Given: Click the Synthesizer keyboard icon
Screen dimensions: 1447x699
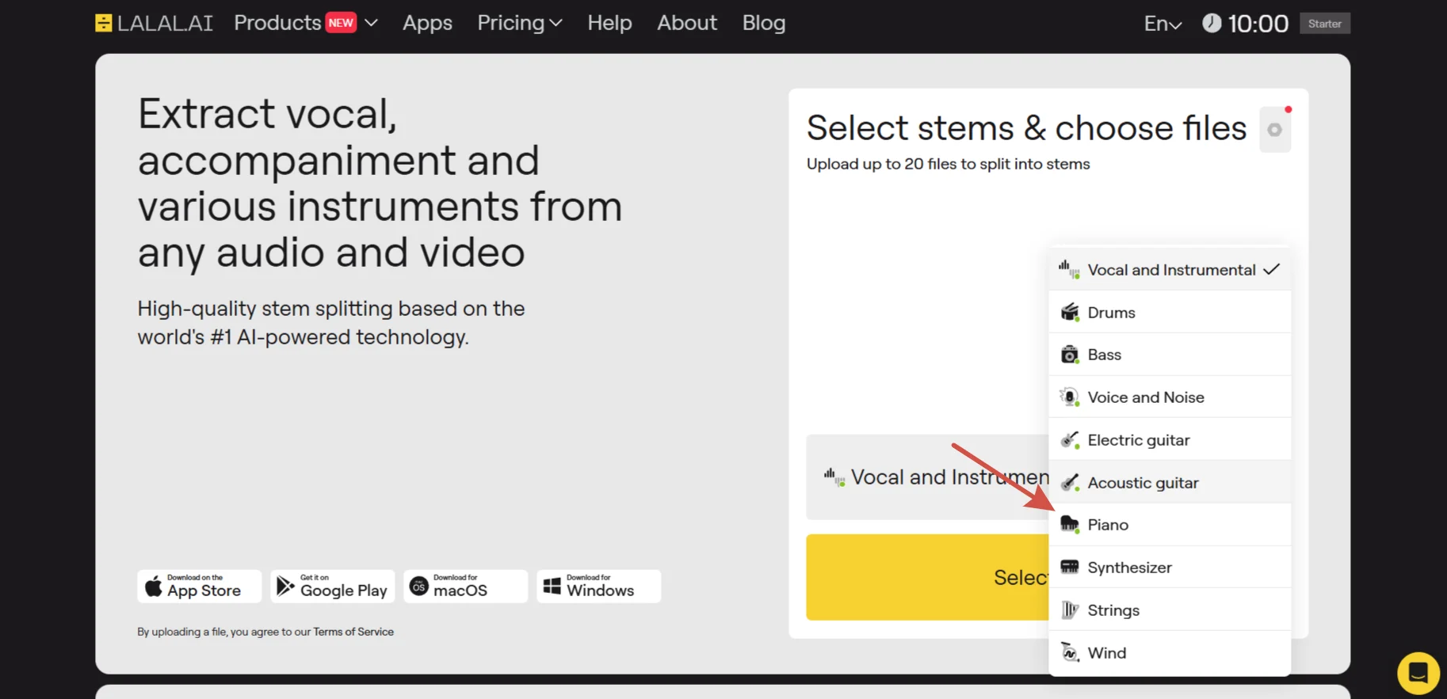Looking at the screenshot, I should pos(1070,568).
